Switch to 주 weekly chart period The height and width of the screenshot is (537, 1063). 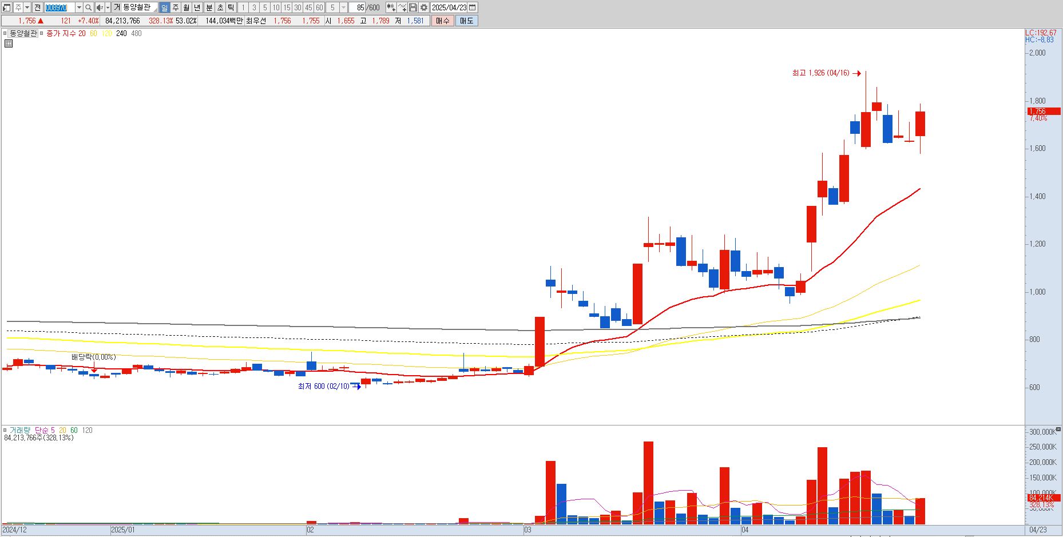click(176, 7)
